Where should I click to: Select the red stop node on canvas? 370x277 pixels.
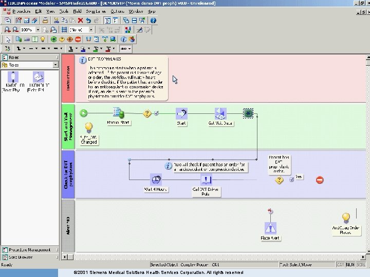pos(320,180)
